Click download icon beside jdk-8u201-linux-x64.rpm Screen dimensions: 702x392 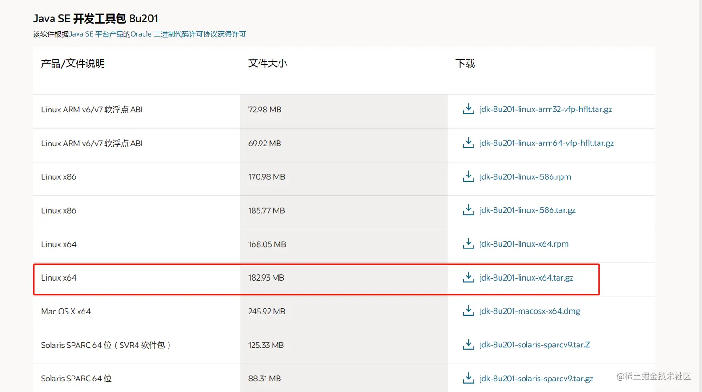468,244
